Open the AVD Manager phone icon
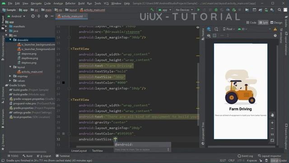Viewport: 289px width, 163px height. point(266,10)
